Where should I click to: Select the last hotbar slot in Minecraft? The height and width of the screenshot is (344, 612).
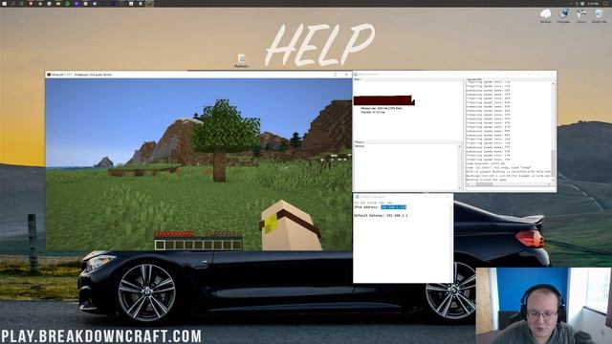click(x=237, y=245)
